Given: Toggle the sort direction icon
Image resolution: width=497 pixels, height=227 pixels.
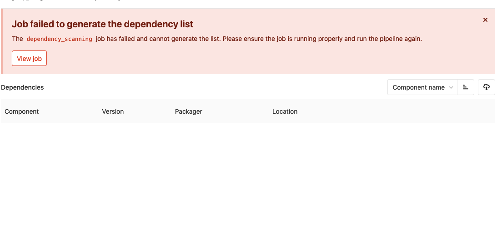Looking at the screenshot, I should (465, 87).
